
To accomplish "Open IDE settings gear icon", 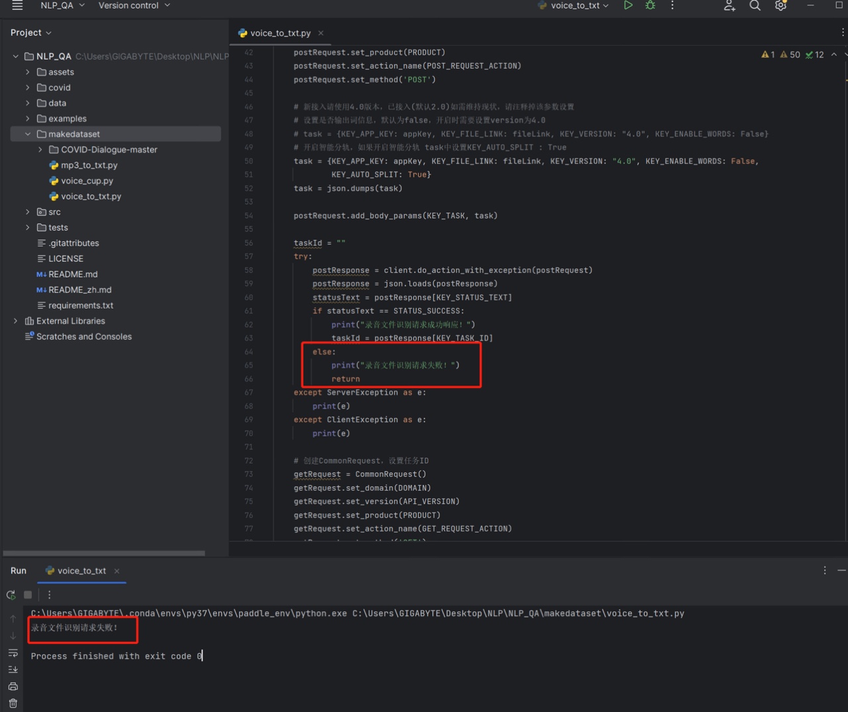I will [x=780, y=5].
